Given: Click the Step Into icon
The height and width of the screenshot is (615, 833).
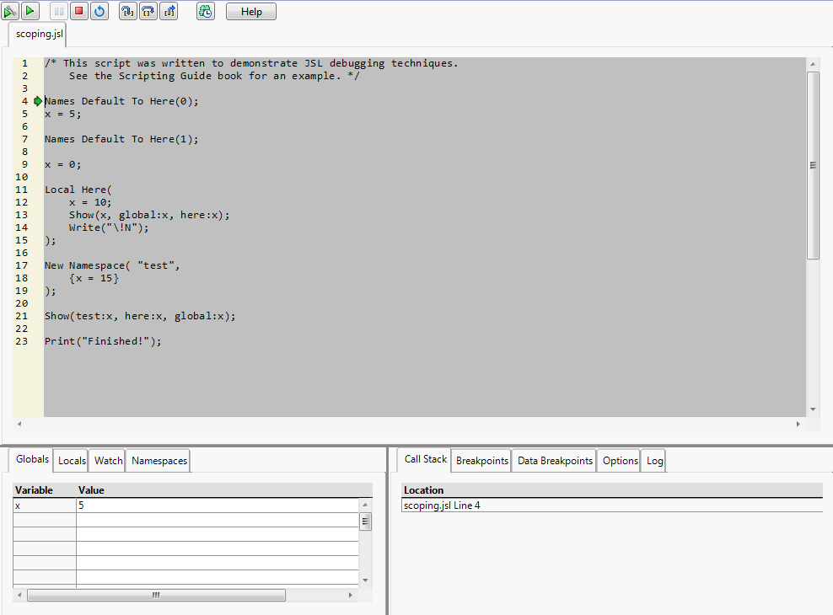Looking at the screenshot, I should tap(128, 11).
